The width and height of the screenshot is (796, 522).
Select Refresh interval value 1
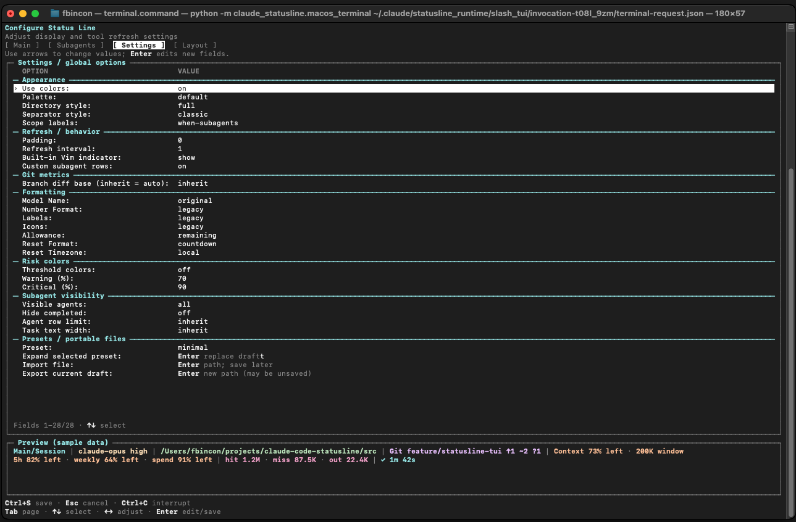pos(180,149)
